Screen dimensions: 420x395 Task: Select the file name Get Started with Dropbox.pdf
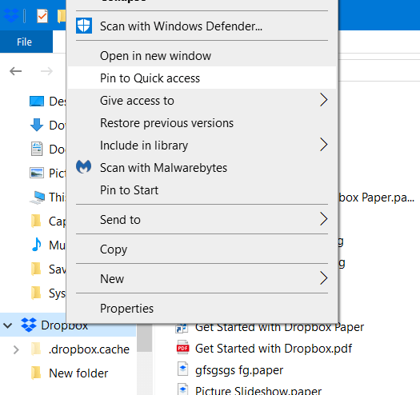click(274, 349)
